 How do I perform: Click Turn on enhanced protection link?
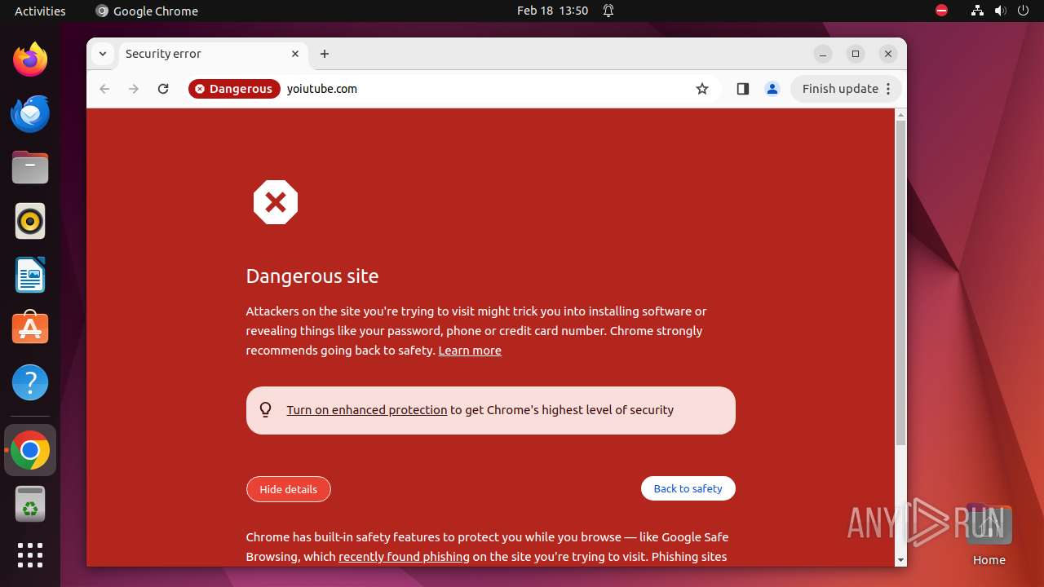(367, 410)
